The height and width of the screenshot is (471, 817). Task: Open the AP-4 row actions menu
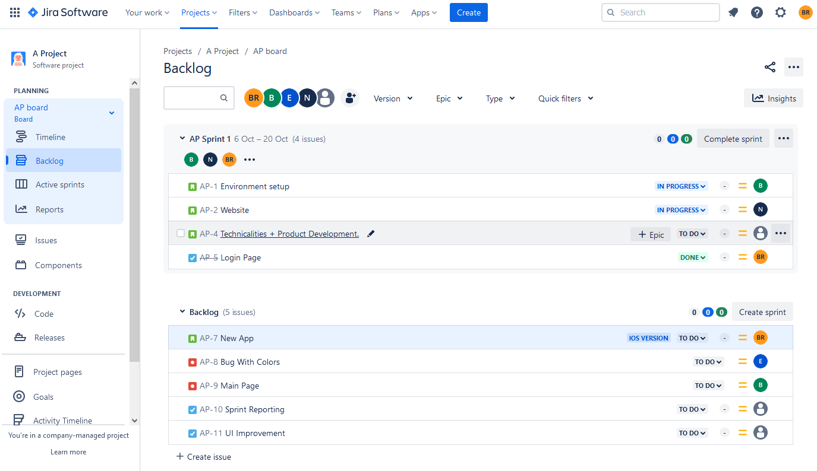tap(781, 233)
